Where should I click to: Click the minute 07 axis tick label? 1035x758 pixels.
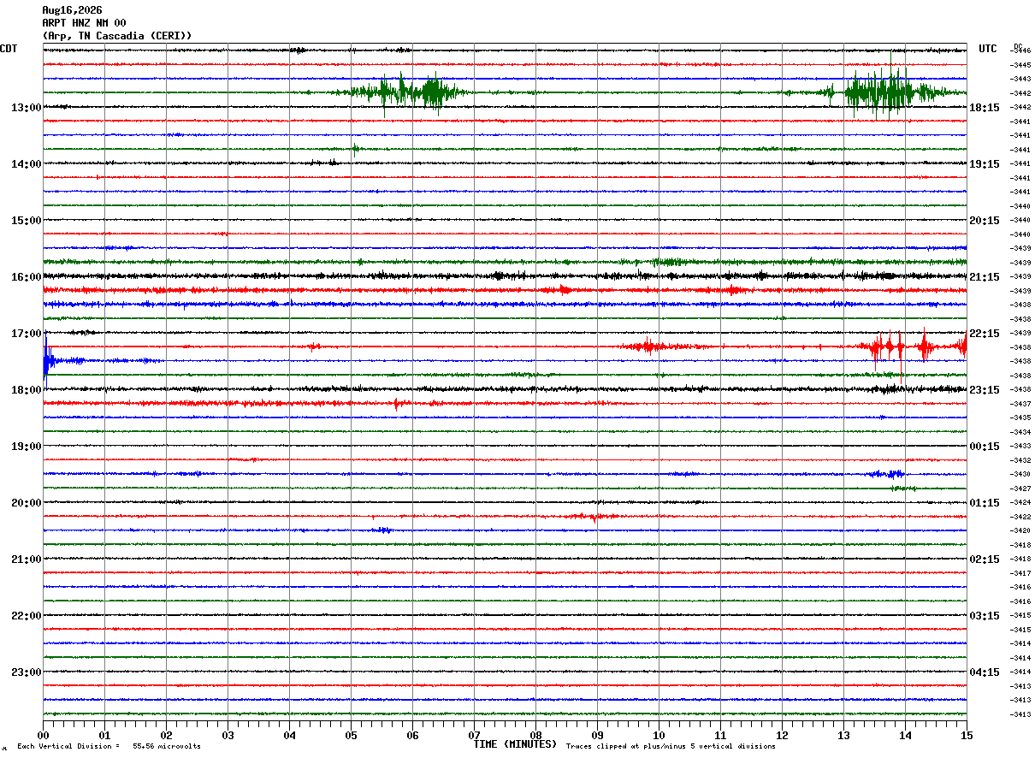[474, 735]
